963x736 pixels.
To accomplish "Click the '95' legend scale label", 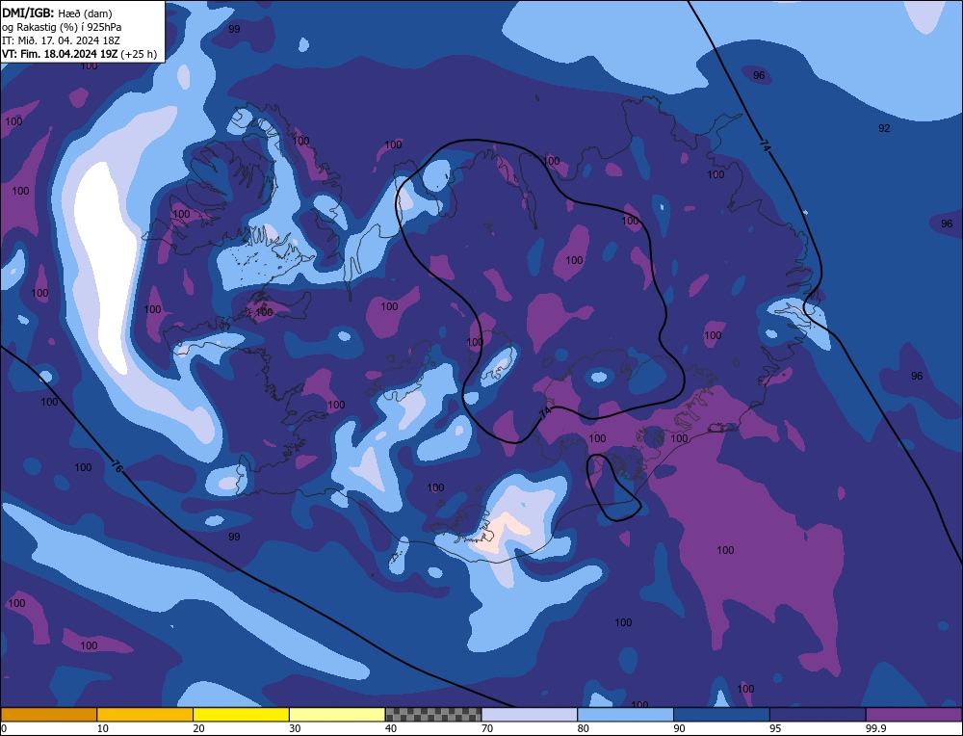I will (x=775, y=728).
